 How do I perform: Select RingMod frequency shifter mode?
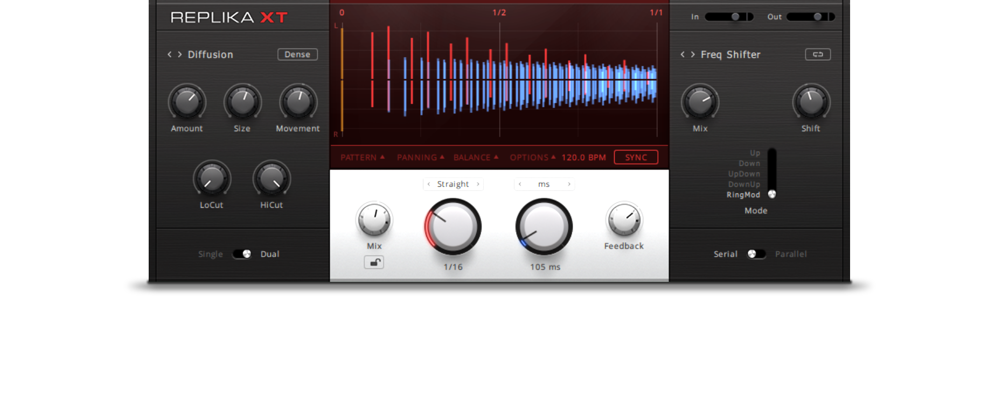[x=743, y=195]
